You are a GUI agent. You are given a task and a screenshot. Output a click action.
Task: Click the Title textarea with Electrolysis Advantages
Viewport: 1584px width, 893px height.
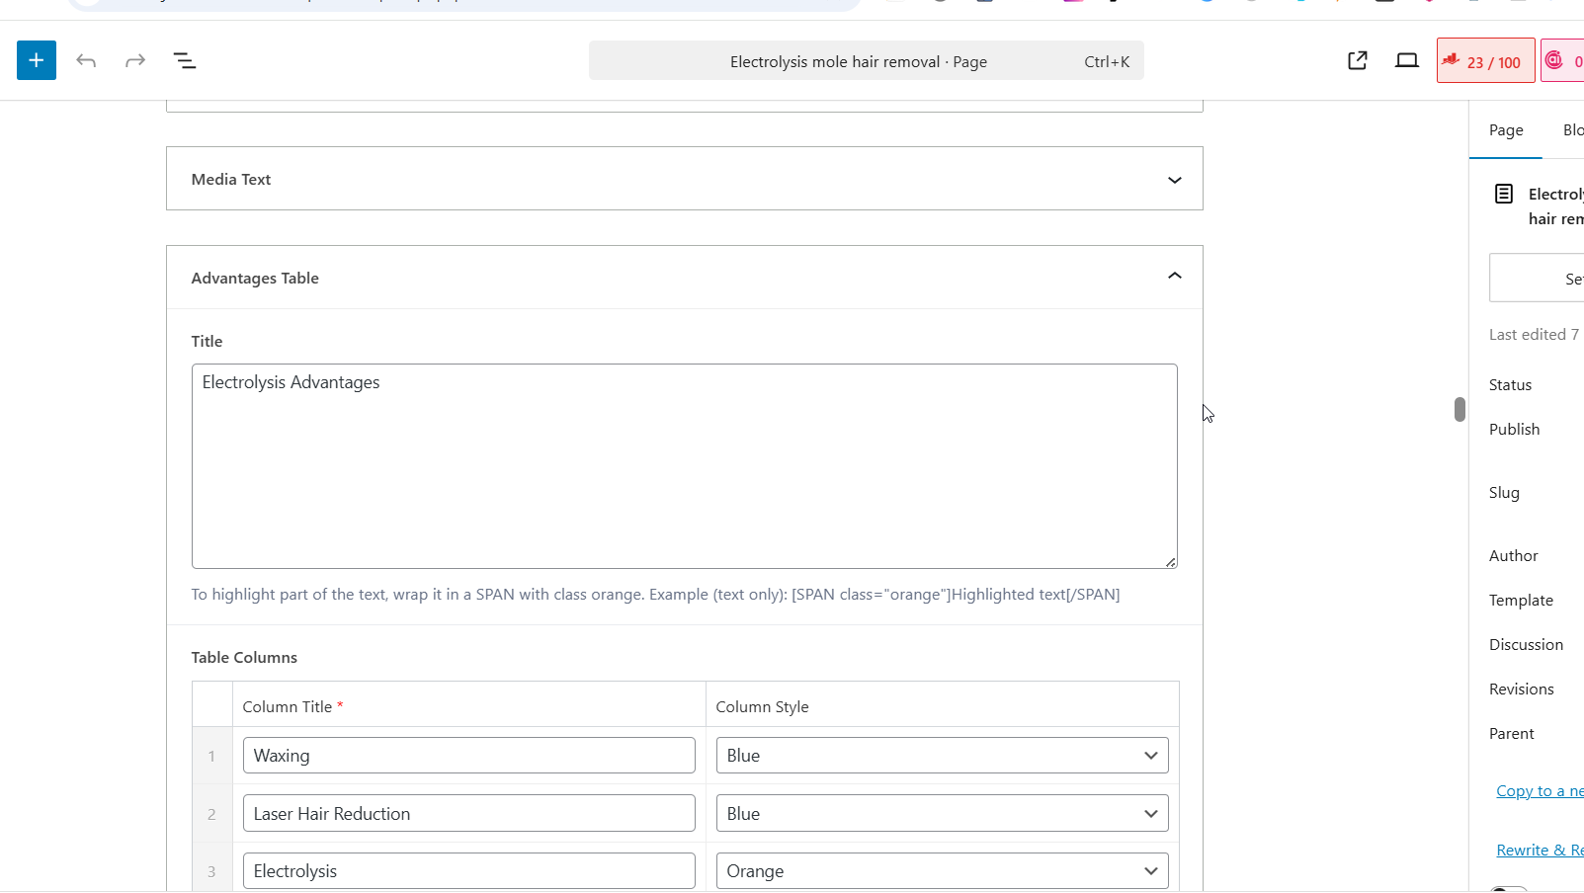[x=684, y=466]
